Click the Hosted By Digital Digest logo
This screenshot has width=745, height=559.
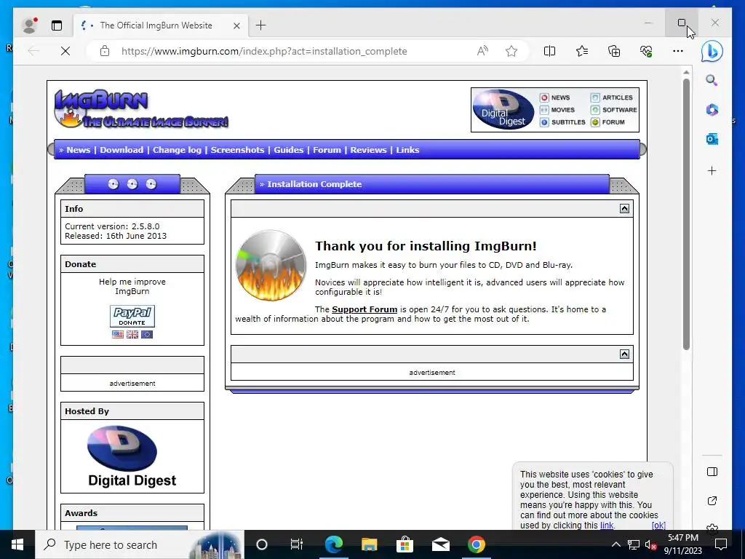point(132,456)
